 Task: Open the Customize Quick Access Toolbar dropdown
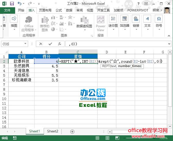point(39,4)
